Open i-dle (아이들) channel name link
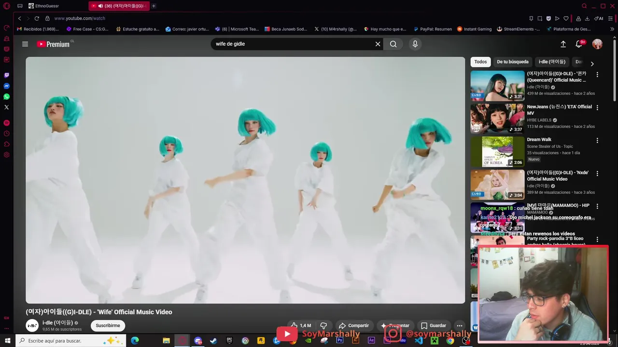This screenshot has height=347, width=618. click(x=57, y=322)
